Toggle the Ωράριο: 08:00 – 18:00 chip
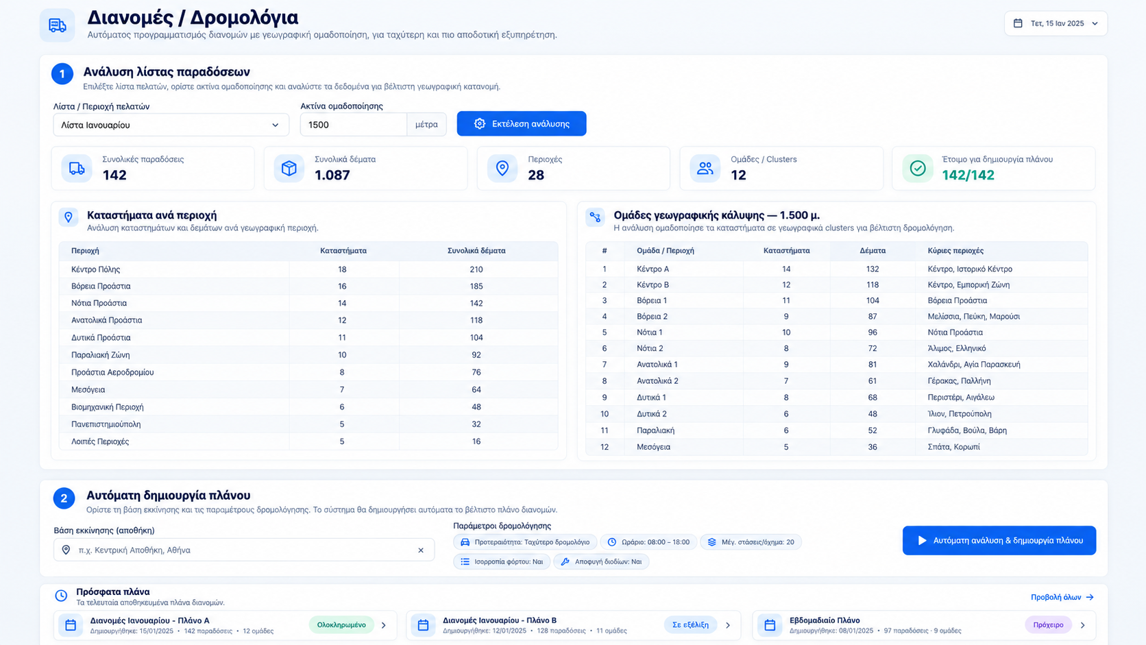The image size is (1146, 645). pos(649,542)
